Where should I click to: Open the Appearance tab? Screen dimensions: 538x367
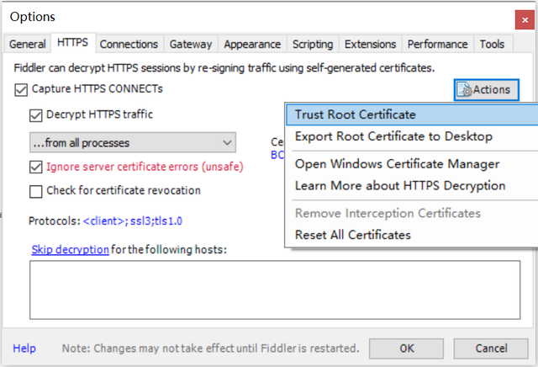[252, 44]
